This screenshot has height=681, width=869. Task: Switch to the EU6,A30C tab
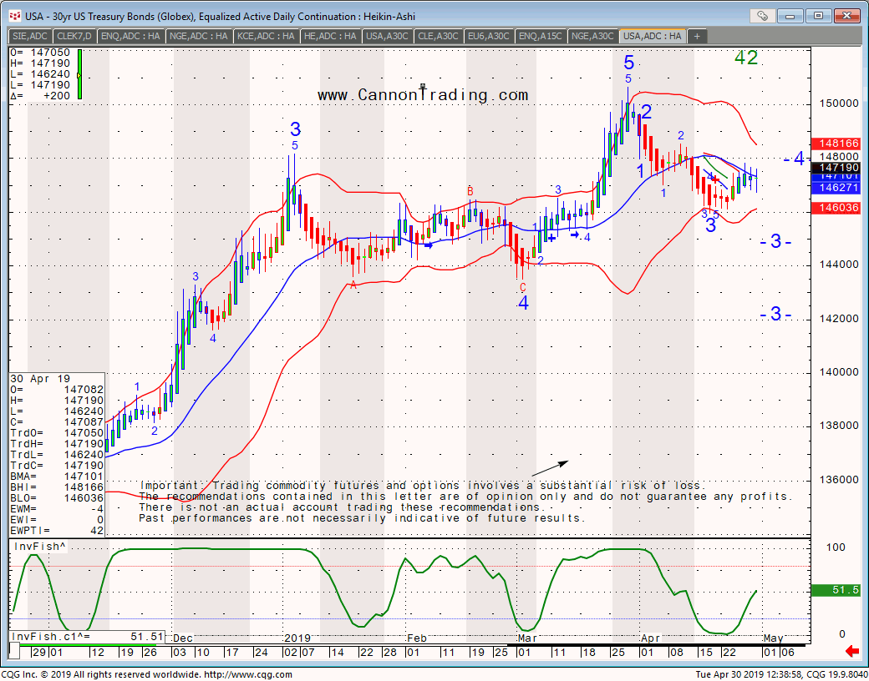(488, 36)
